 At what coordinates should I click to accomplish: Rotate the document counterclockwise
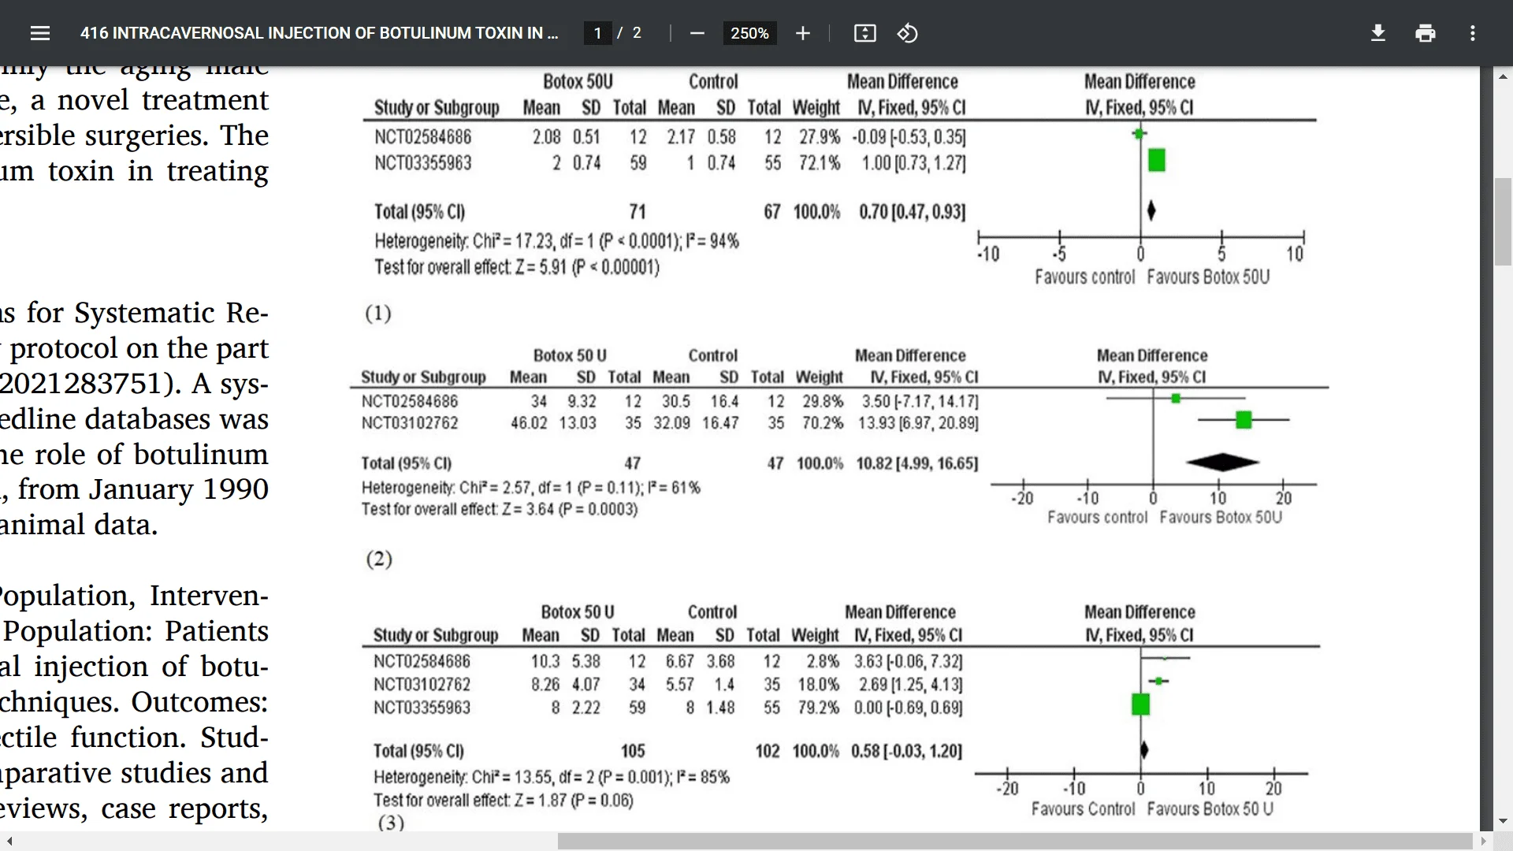coord(907,33)
